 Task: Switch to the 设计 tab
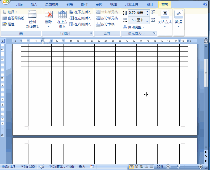(150, 4)
